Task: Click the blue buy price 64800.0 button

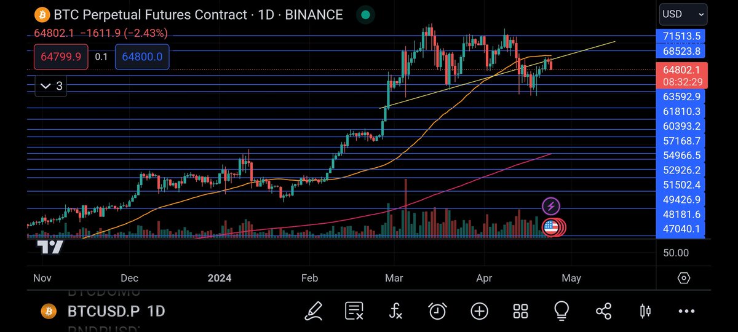Action: [x=142, y=57]
